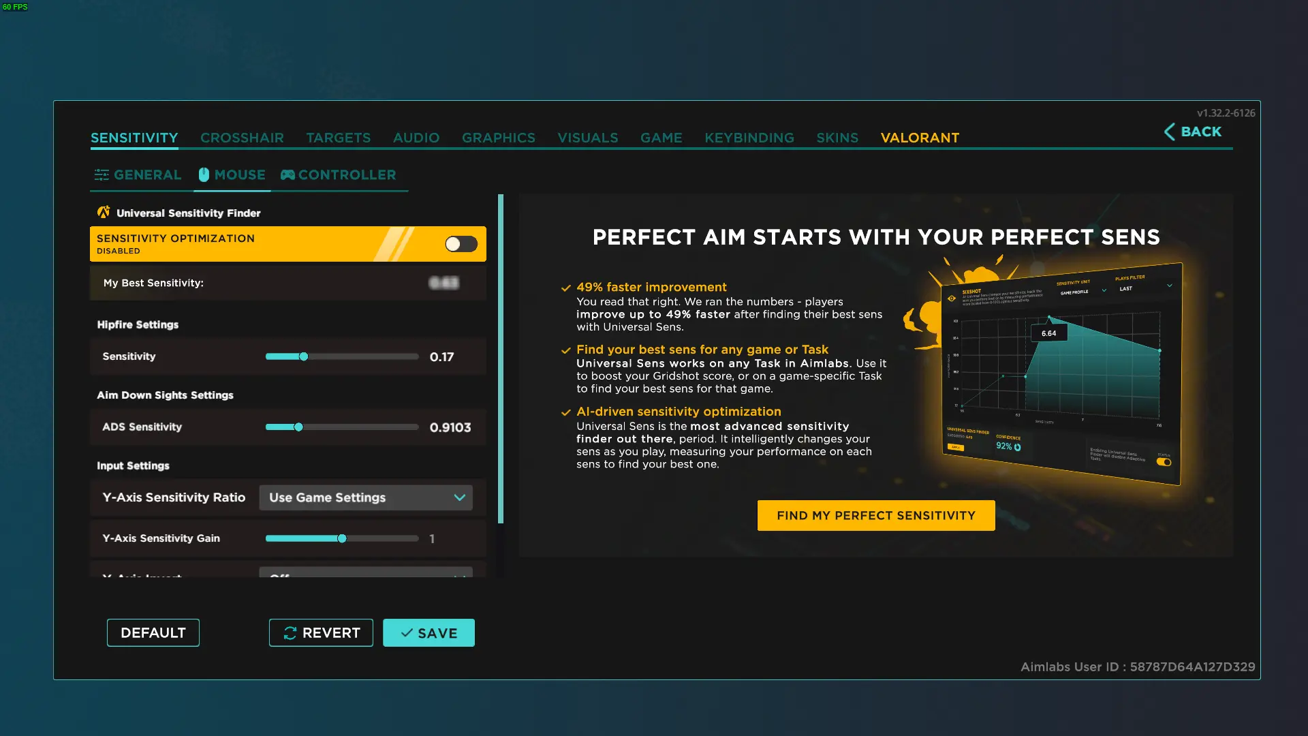Open the Graphics tab
The height and width of the screenshot is (736, 1308).
pyautogui.click(x=499, y=138)
